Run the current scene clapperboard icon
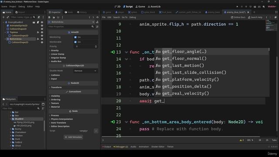The height and width of the screenshot is (157, 279). click(x=255, y=7)
